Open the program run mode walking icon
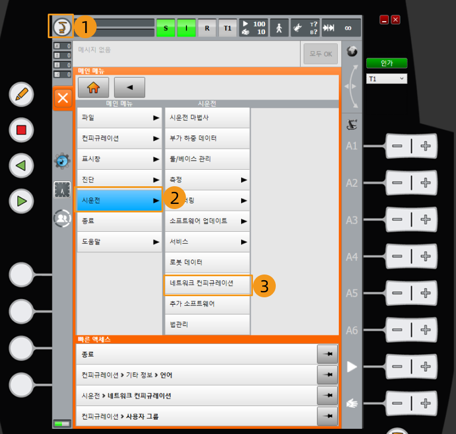This screenshot has width=456, height=434. (279, 28)
